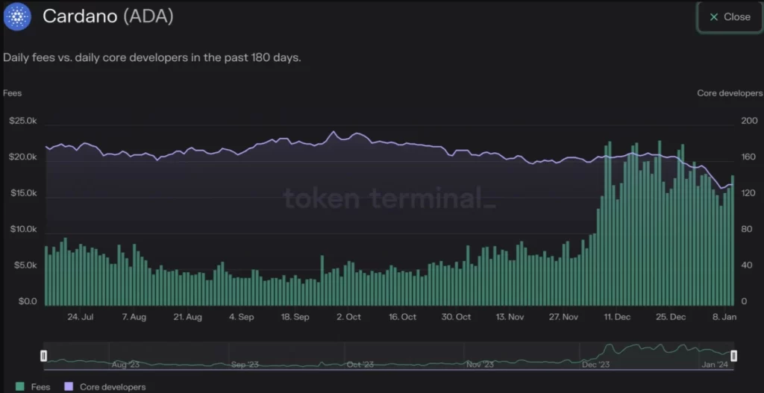This screenshot has width=764, height=393.
Task: Toggle the Core developers legend item
Action: point(104,387)
